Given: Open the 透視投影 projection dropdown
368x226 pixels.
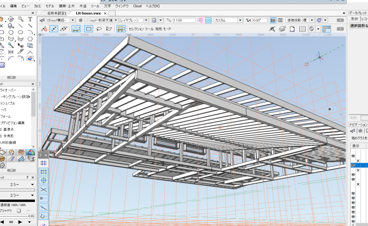Looking at the screenshot, I should (x=312, y=20).
